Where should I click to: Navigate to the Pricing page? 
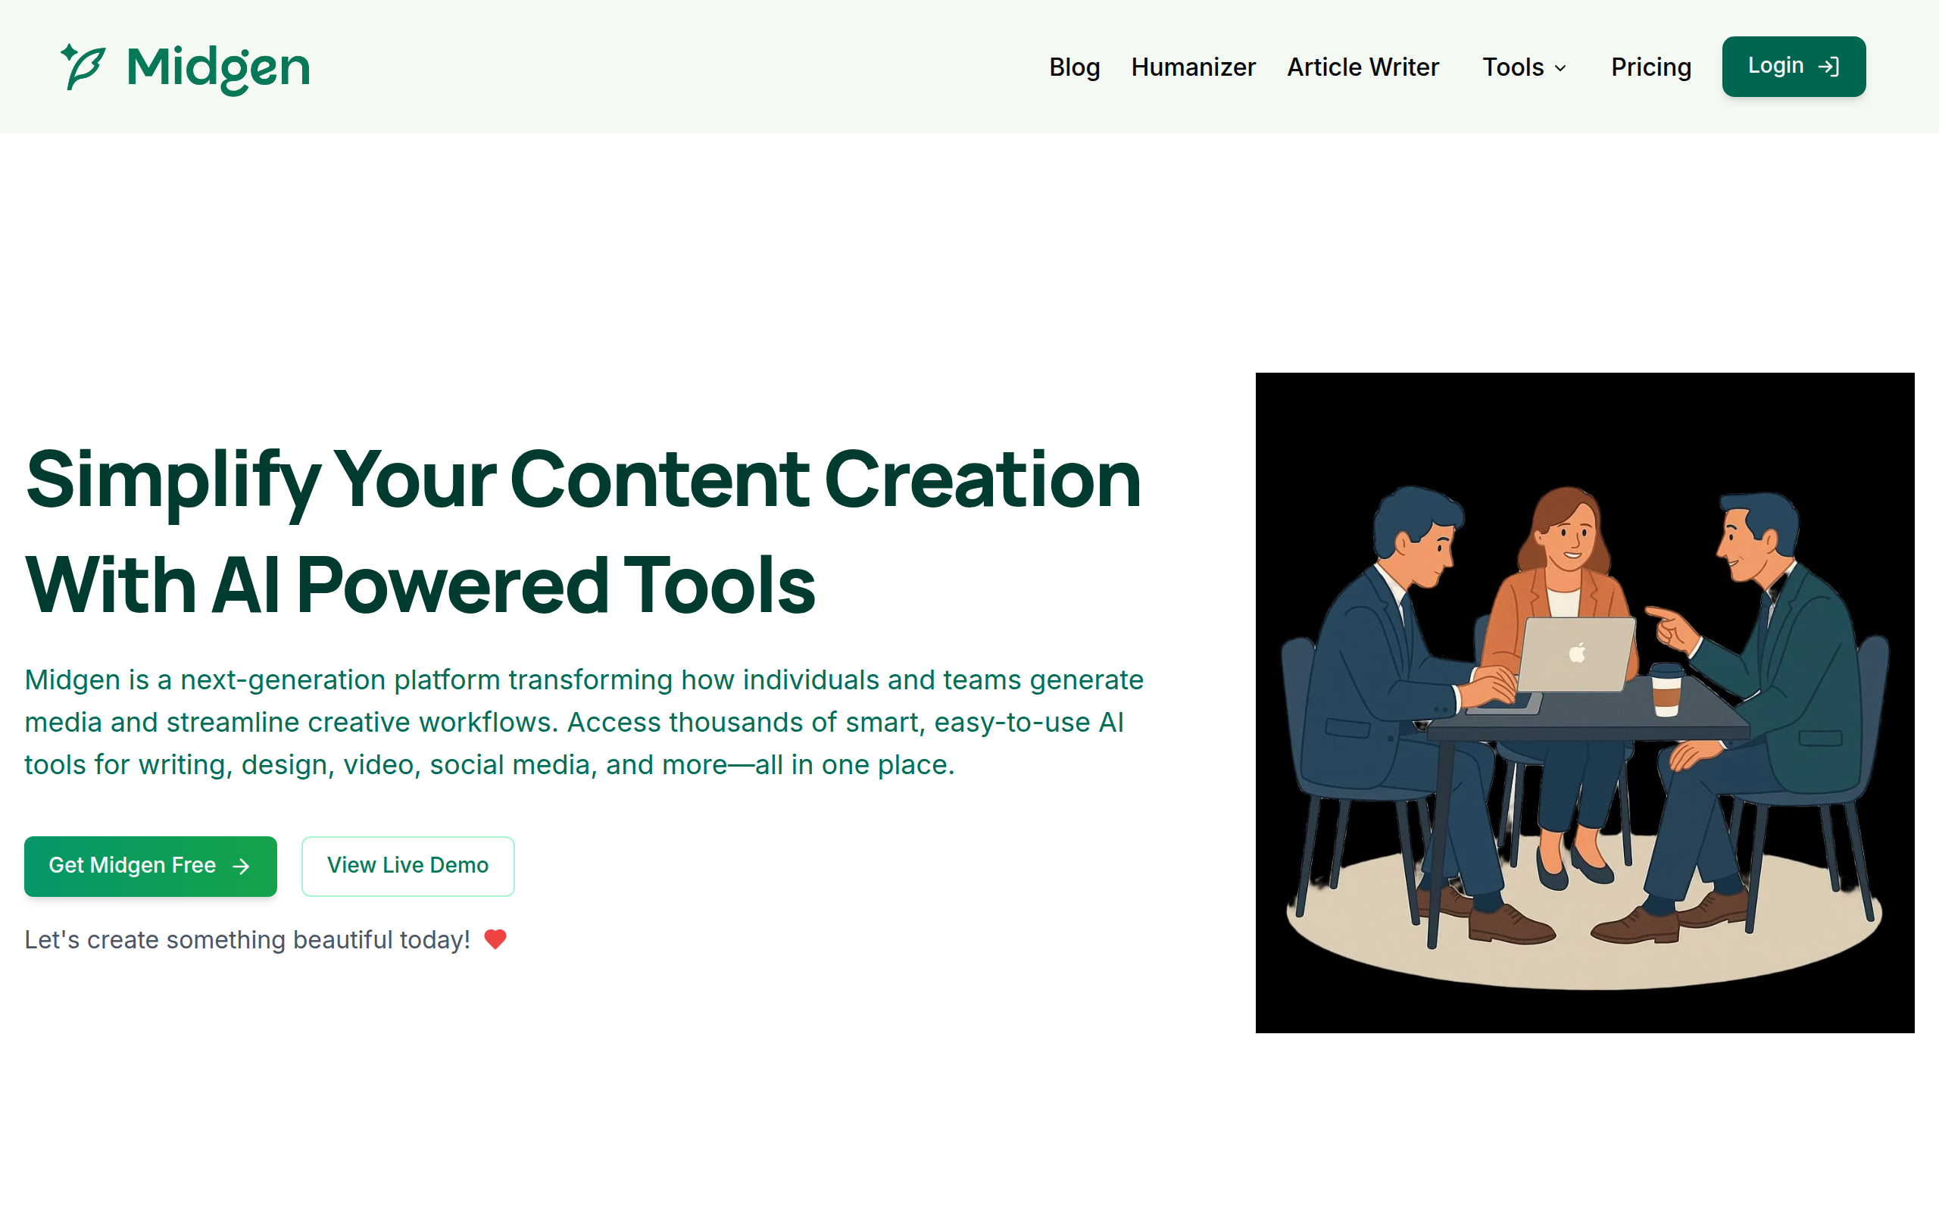[1650, 67]
